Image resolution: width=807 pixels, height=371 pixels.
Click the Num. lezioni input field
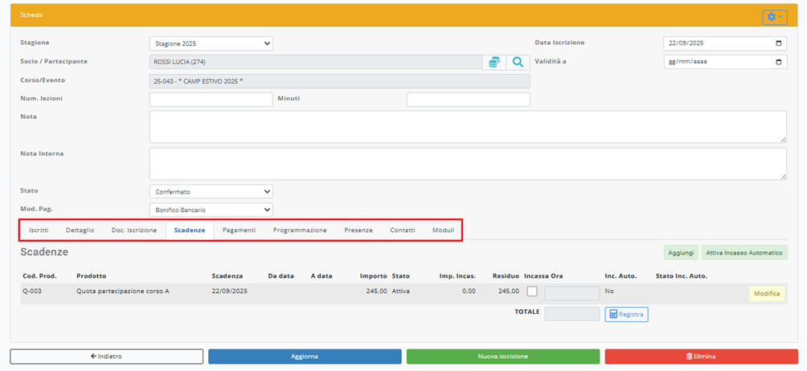[x=211, y=100]
